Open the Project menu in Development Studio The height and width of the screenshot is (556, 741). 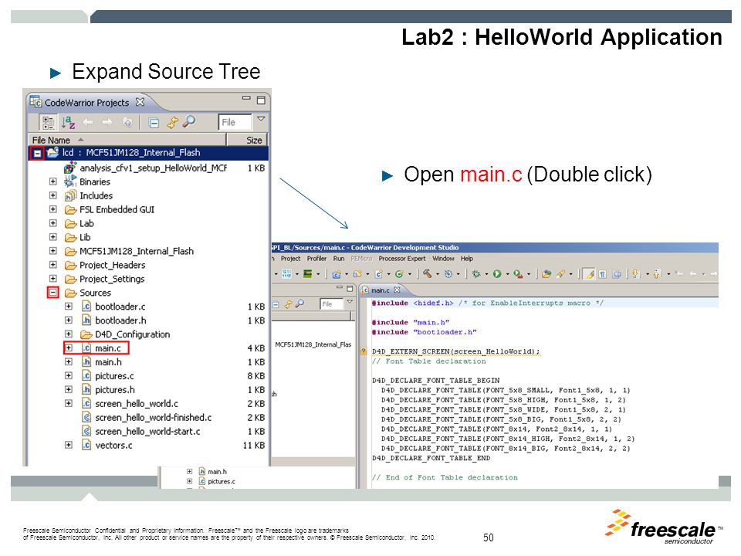(x=290, y=259)
